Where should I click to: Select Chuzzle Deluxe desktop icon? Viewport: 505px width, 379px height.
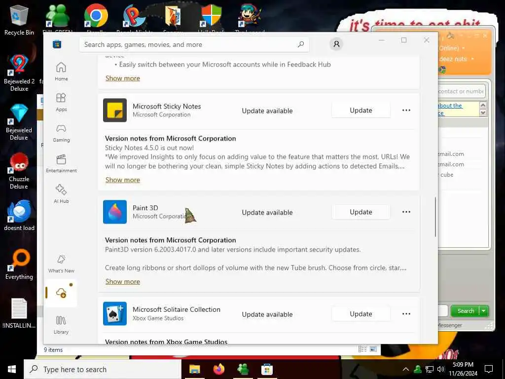[x=19, y=171]
